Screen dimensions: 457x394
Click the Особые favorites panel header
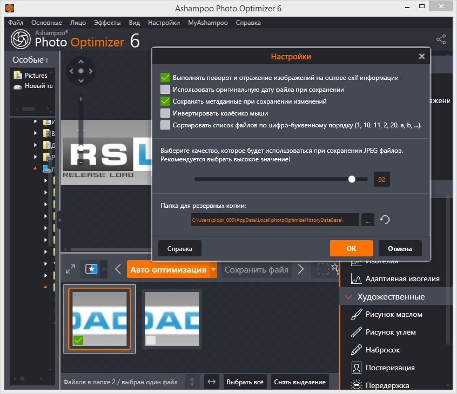(x=30, y=60)
